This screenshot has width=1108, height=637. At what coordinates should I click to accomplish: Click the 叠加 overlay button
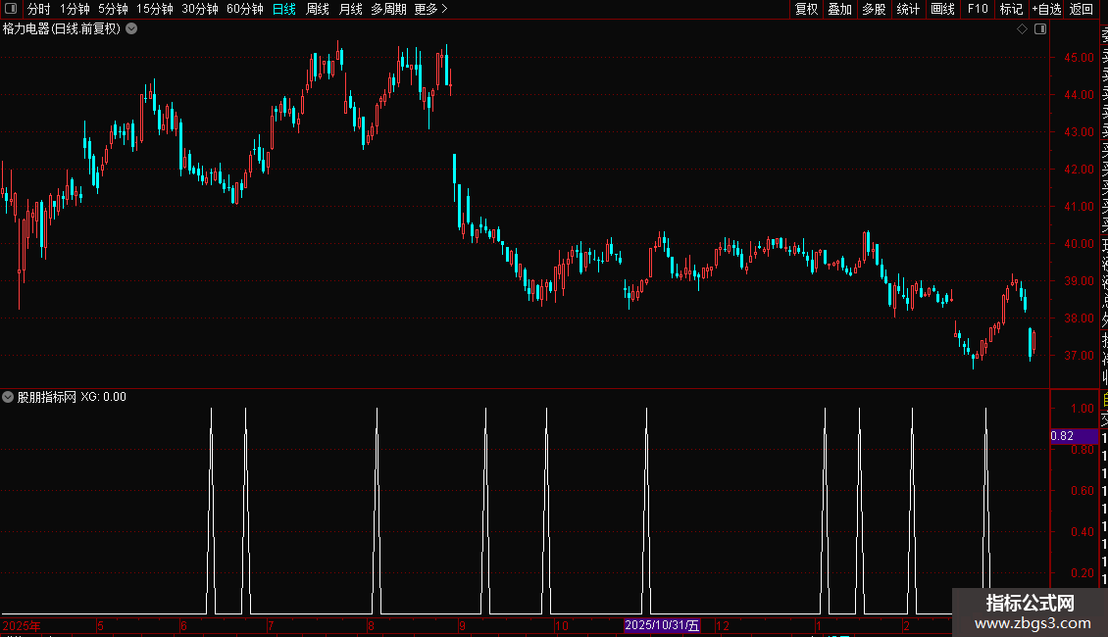click(x=839, y=9)
